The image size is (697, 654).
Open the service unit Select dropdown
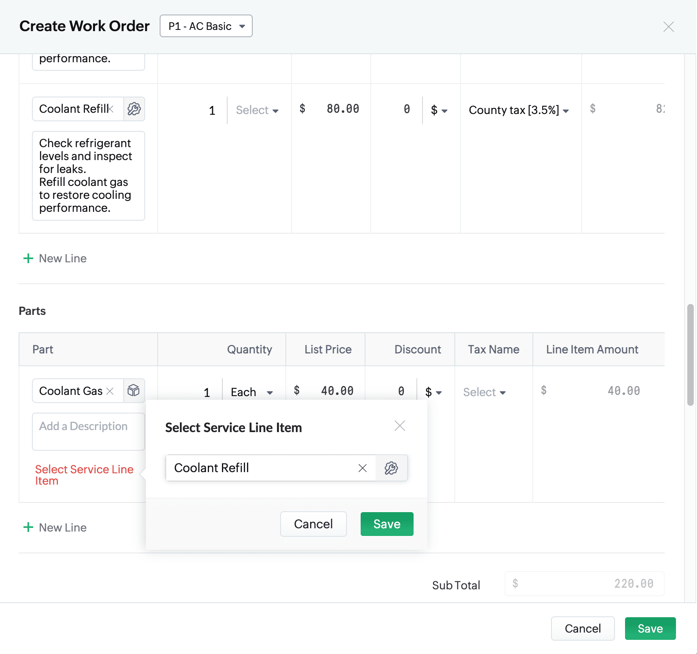(257, 110)
